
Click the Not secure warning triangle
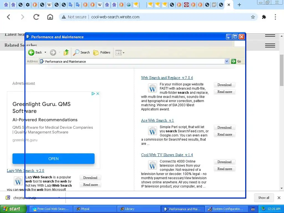click(64, 17)
